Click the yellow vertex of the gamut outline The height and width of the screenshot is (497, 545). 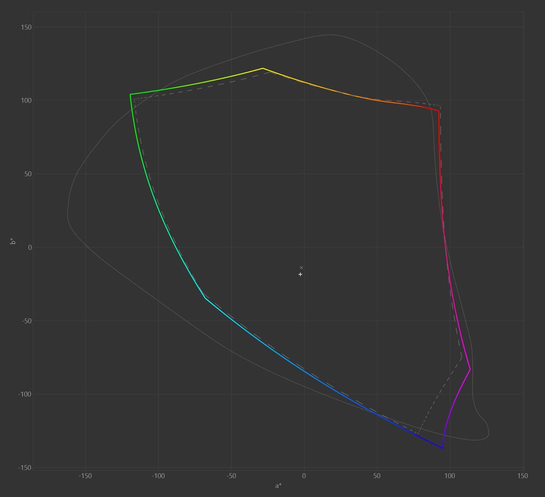pos(263,68)
